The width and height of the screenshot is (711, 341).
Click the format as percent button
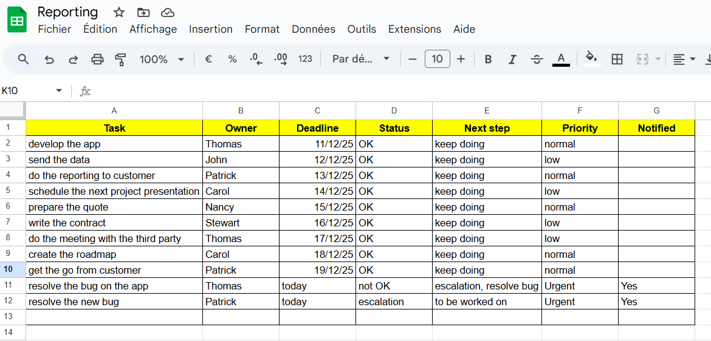232,59
